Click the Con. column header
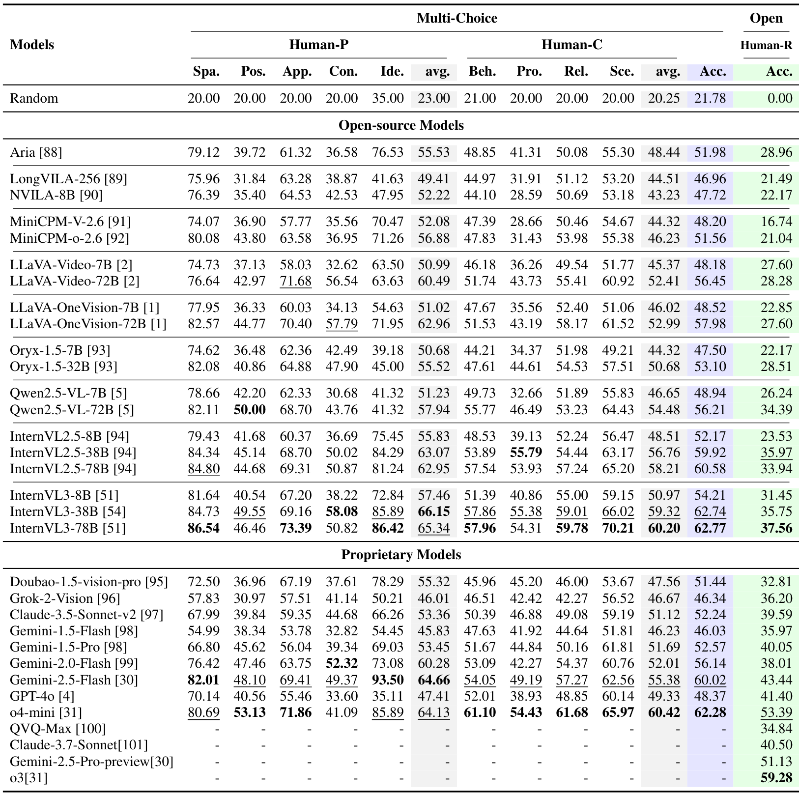Image resolution: width=799 pixels, height=795 pixels. (343, 72)
